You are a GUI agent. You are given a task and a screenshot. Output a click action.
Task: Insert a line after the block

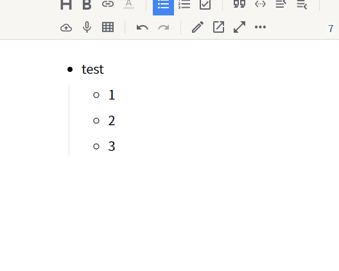302,4
